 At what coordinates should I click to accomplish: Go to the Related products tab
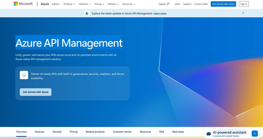(95, 132)
